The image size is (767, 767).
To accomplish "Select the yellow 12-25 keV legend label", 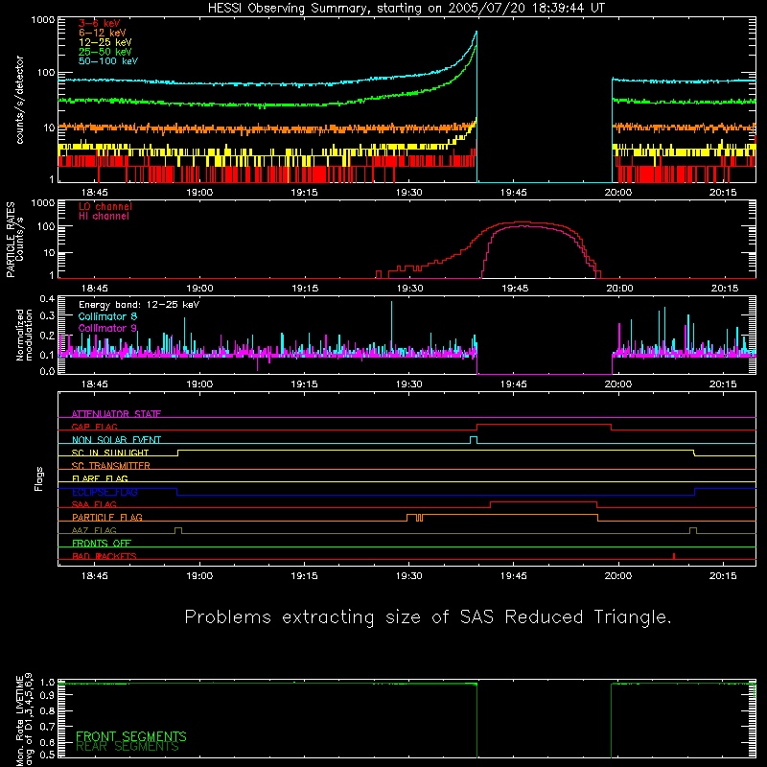I will point(105,42).
